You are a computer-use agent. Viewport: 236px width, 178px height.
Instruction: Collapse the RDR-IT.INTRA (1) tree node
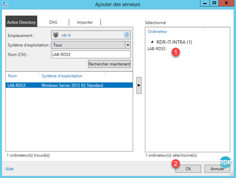(x=152, y=42)
